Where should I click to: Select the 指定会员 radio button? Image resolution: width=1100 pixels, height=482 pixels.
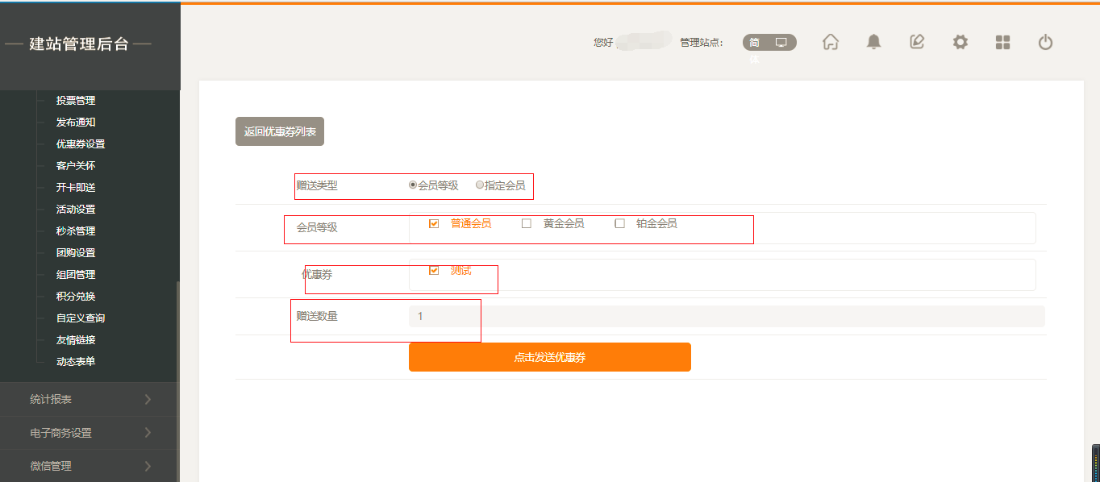pos(480,185)
